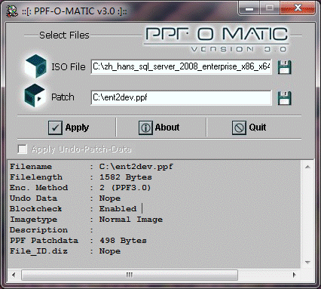Click the 'Undo Data : Nope' line
Screen dimensions: 321x289
point(65,198)
